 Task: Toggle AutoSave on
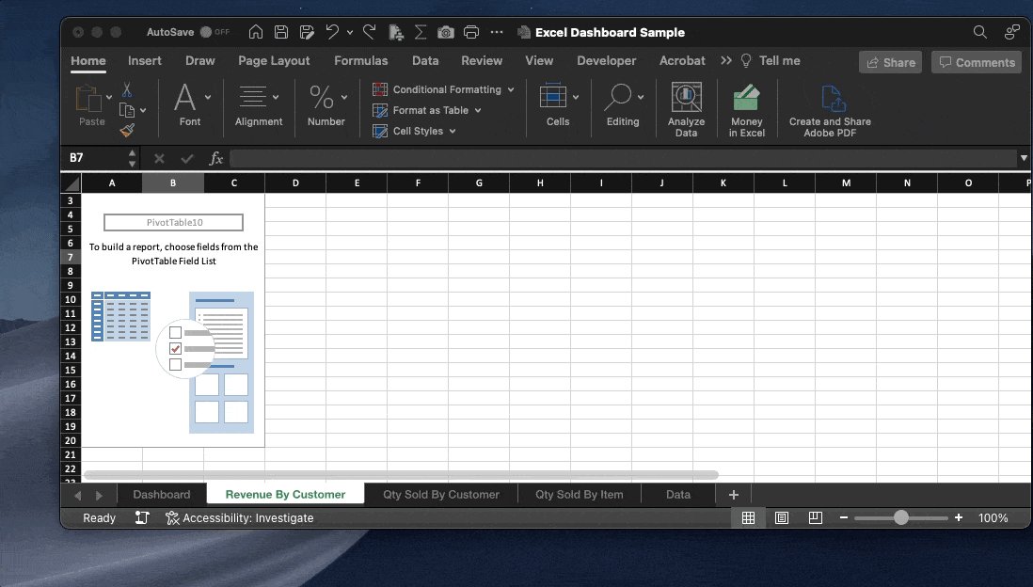(206, 31)
